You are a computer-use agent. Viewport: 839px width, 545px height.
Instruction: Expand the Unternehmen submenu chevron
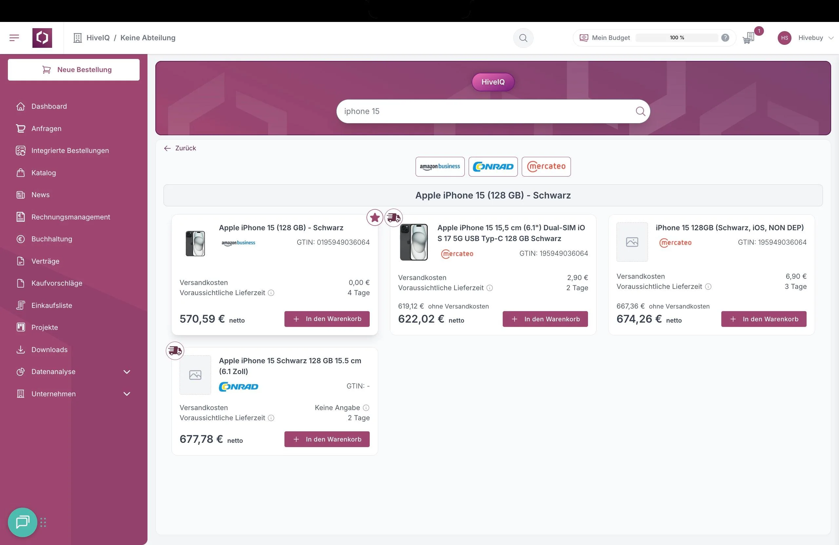pyautogui.click(x=127, y=394)
